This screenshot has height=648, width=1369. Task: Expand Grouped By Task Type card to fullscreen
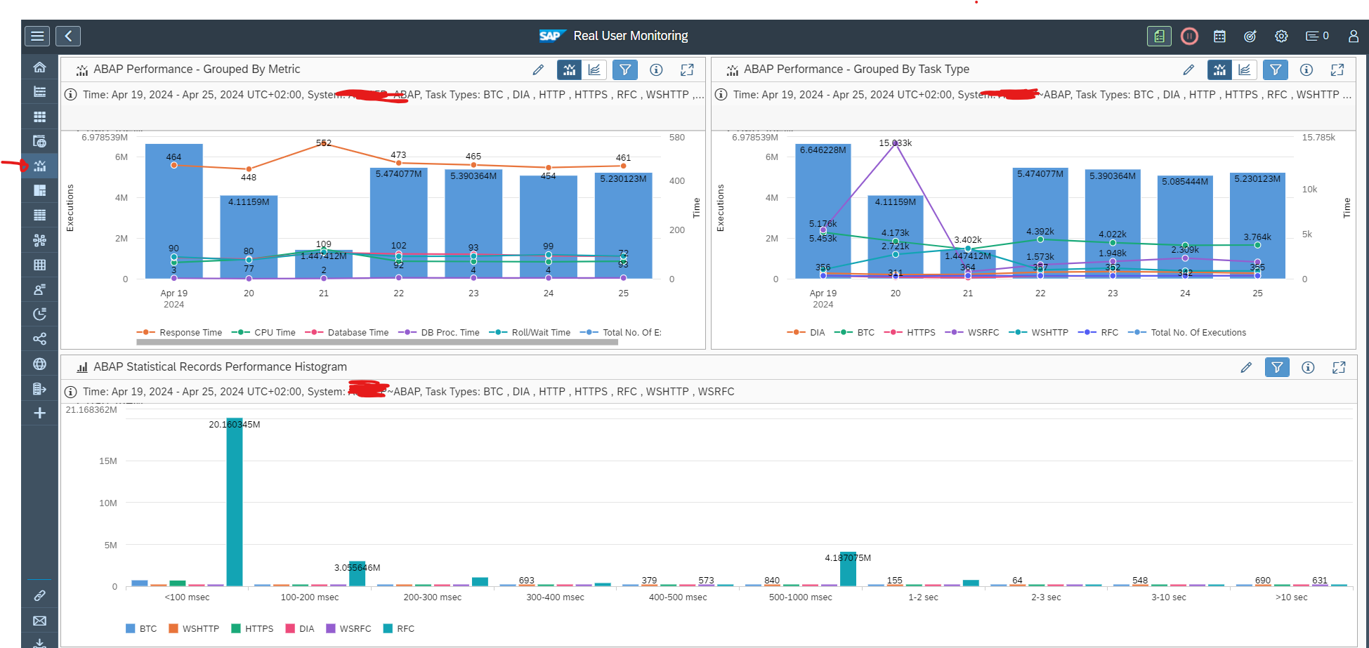point(1337,70)
